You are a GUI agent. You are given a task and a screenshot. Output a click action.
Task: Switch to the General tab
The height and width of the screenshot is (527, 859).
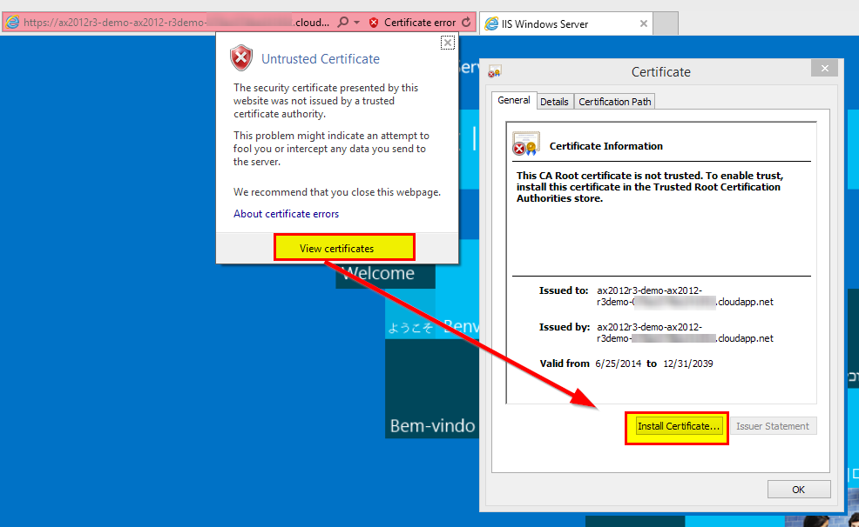[x=513, y=101]
